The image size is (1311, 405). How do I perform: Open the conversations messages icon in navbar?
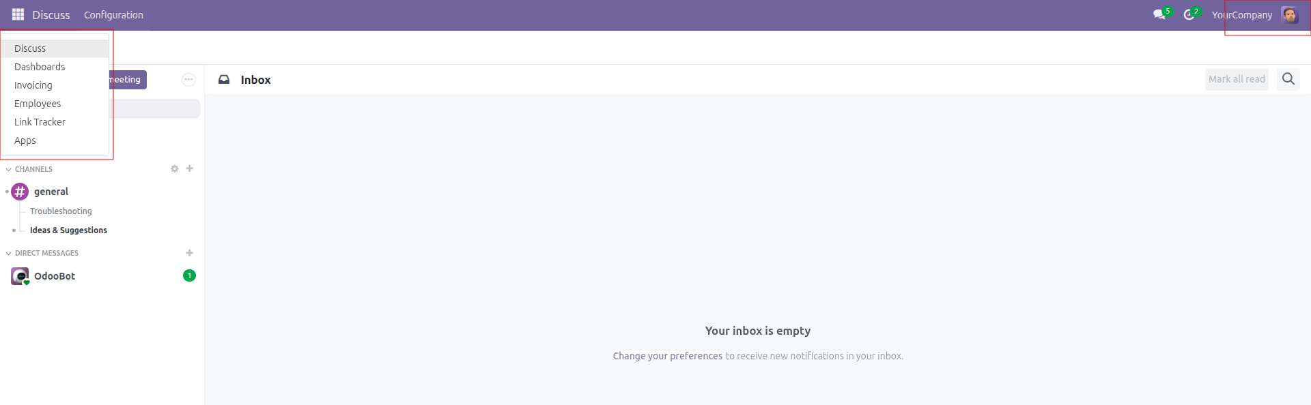click(x=1159, y=14)
